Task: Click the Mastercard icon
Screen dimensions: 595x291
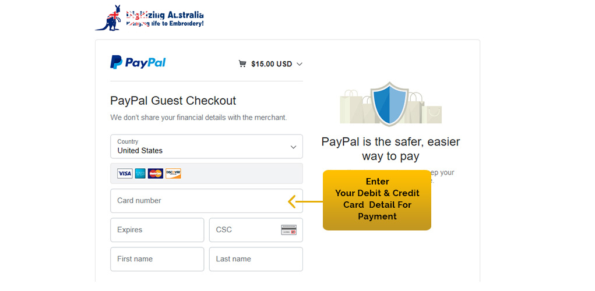Action: click(x=156, y=173)
